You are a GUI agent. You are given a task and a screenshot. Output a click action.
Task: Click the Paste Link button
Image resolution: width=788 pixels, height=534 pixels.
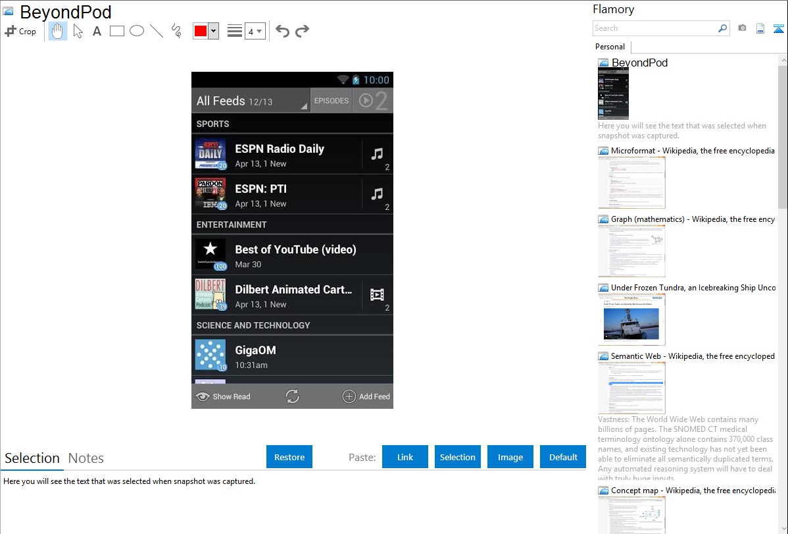click(405, 457)
